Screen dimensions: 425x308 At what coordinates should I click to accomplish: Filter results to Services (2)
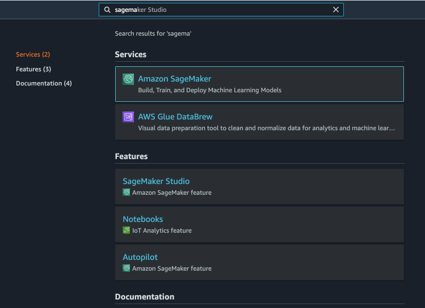(x=33, y=54)
